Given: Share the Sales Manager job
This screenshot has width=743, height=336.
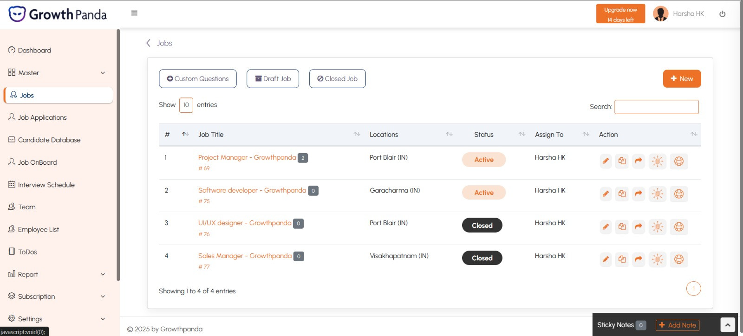Looking at the screenshot, I should pyautogui.click(x=639, y=259).
